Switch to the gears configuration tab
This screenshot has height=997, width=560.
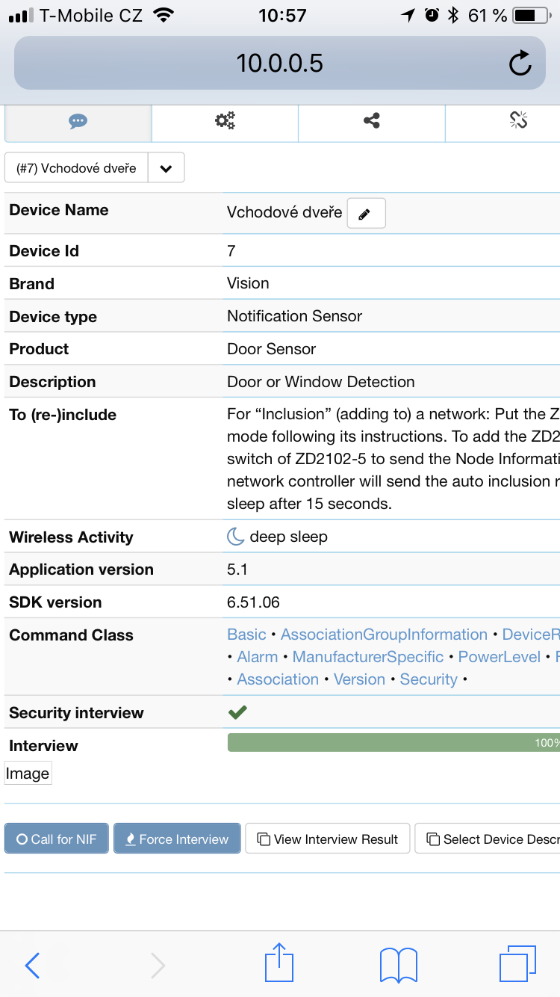coord(225,120)
